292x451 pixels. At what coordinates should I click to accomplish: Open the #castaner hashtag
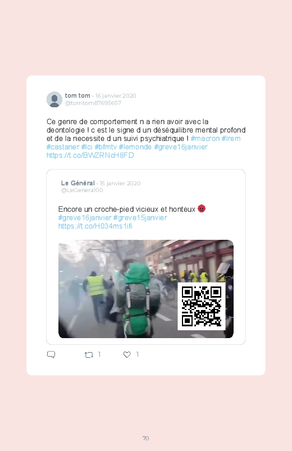63,147
